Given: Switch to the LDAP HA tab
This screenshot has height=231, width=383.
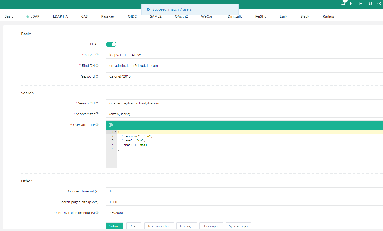Looking at the screenshot, I should pyautogui.click(x=61, y=16).
